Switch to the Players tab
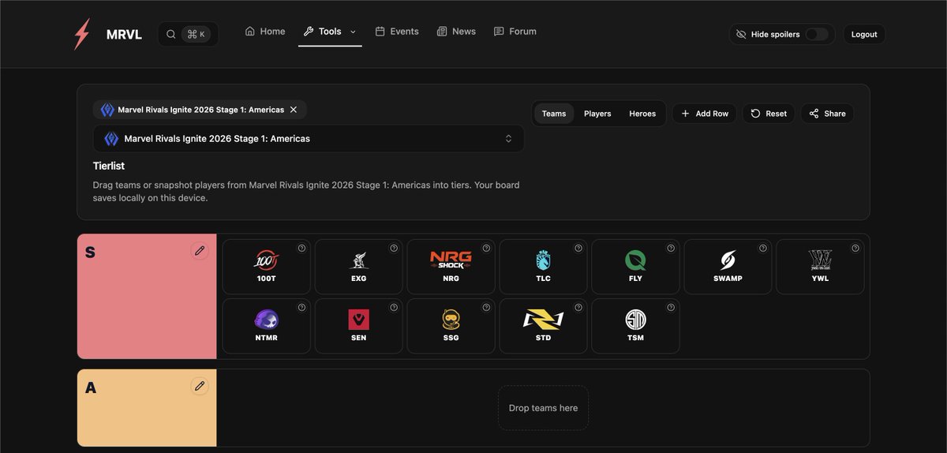This screenshot has width=947, height=453. [x=597, y=114]
